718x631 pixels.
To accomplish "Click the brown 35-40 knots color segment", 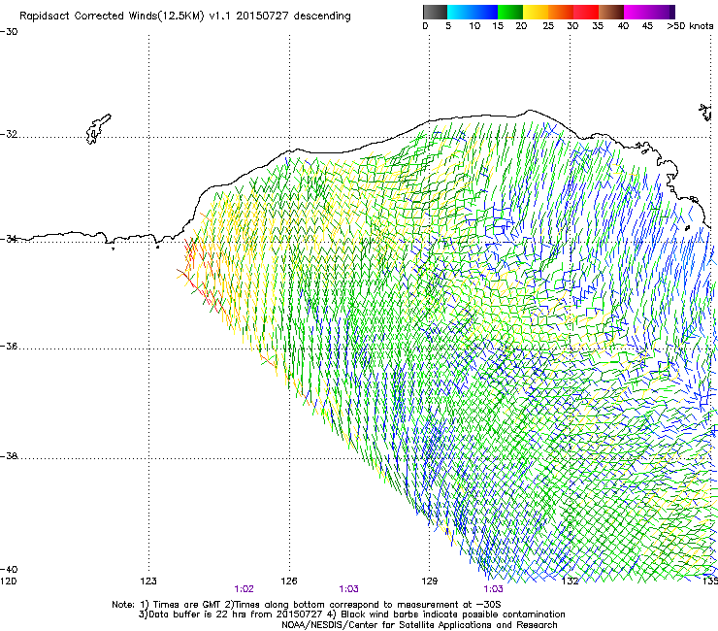I will pos(611,12).
